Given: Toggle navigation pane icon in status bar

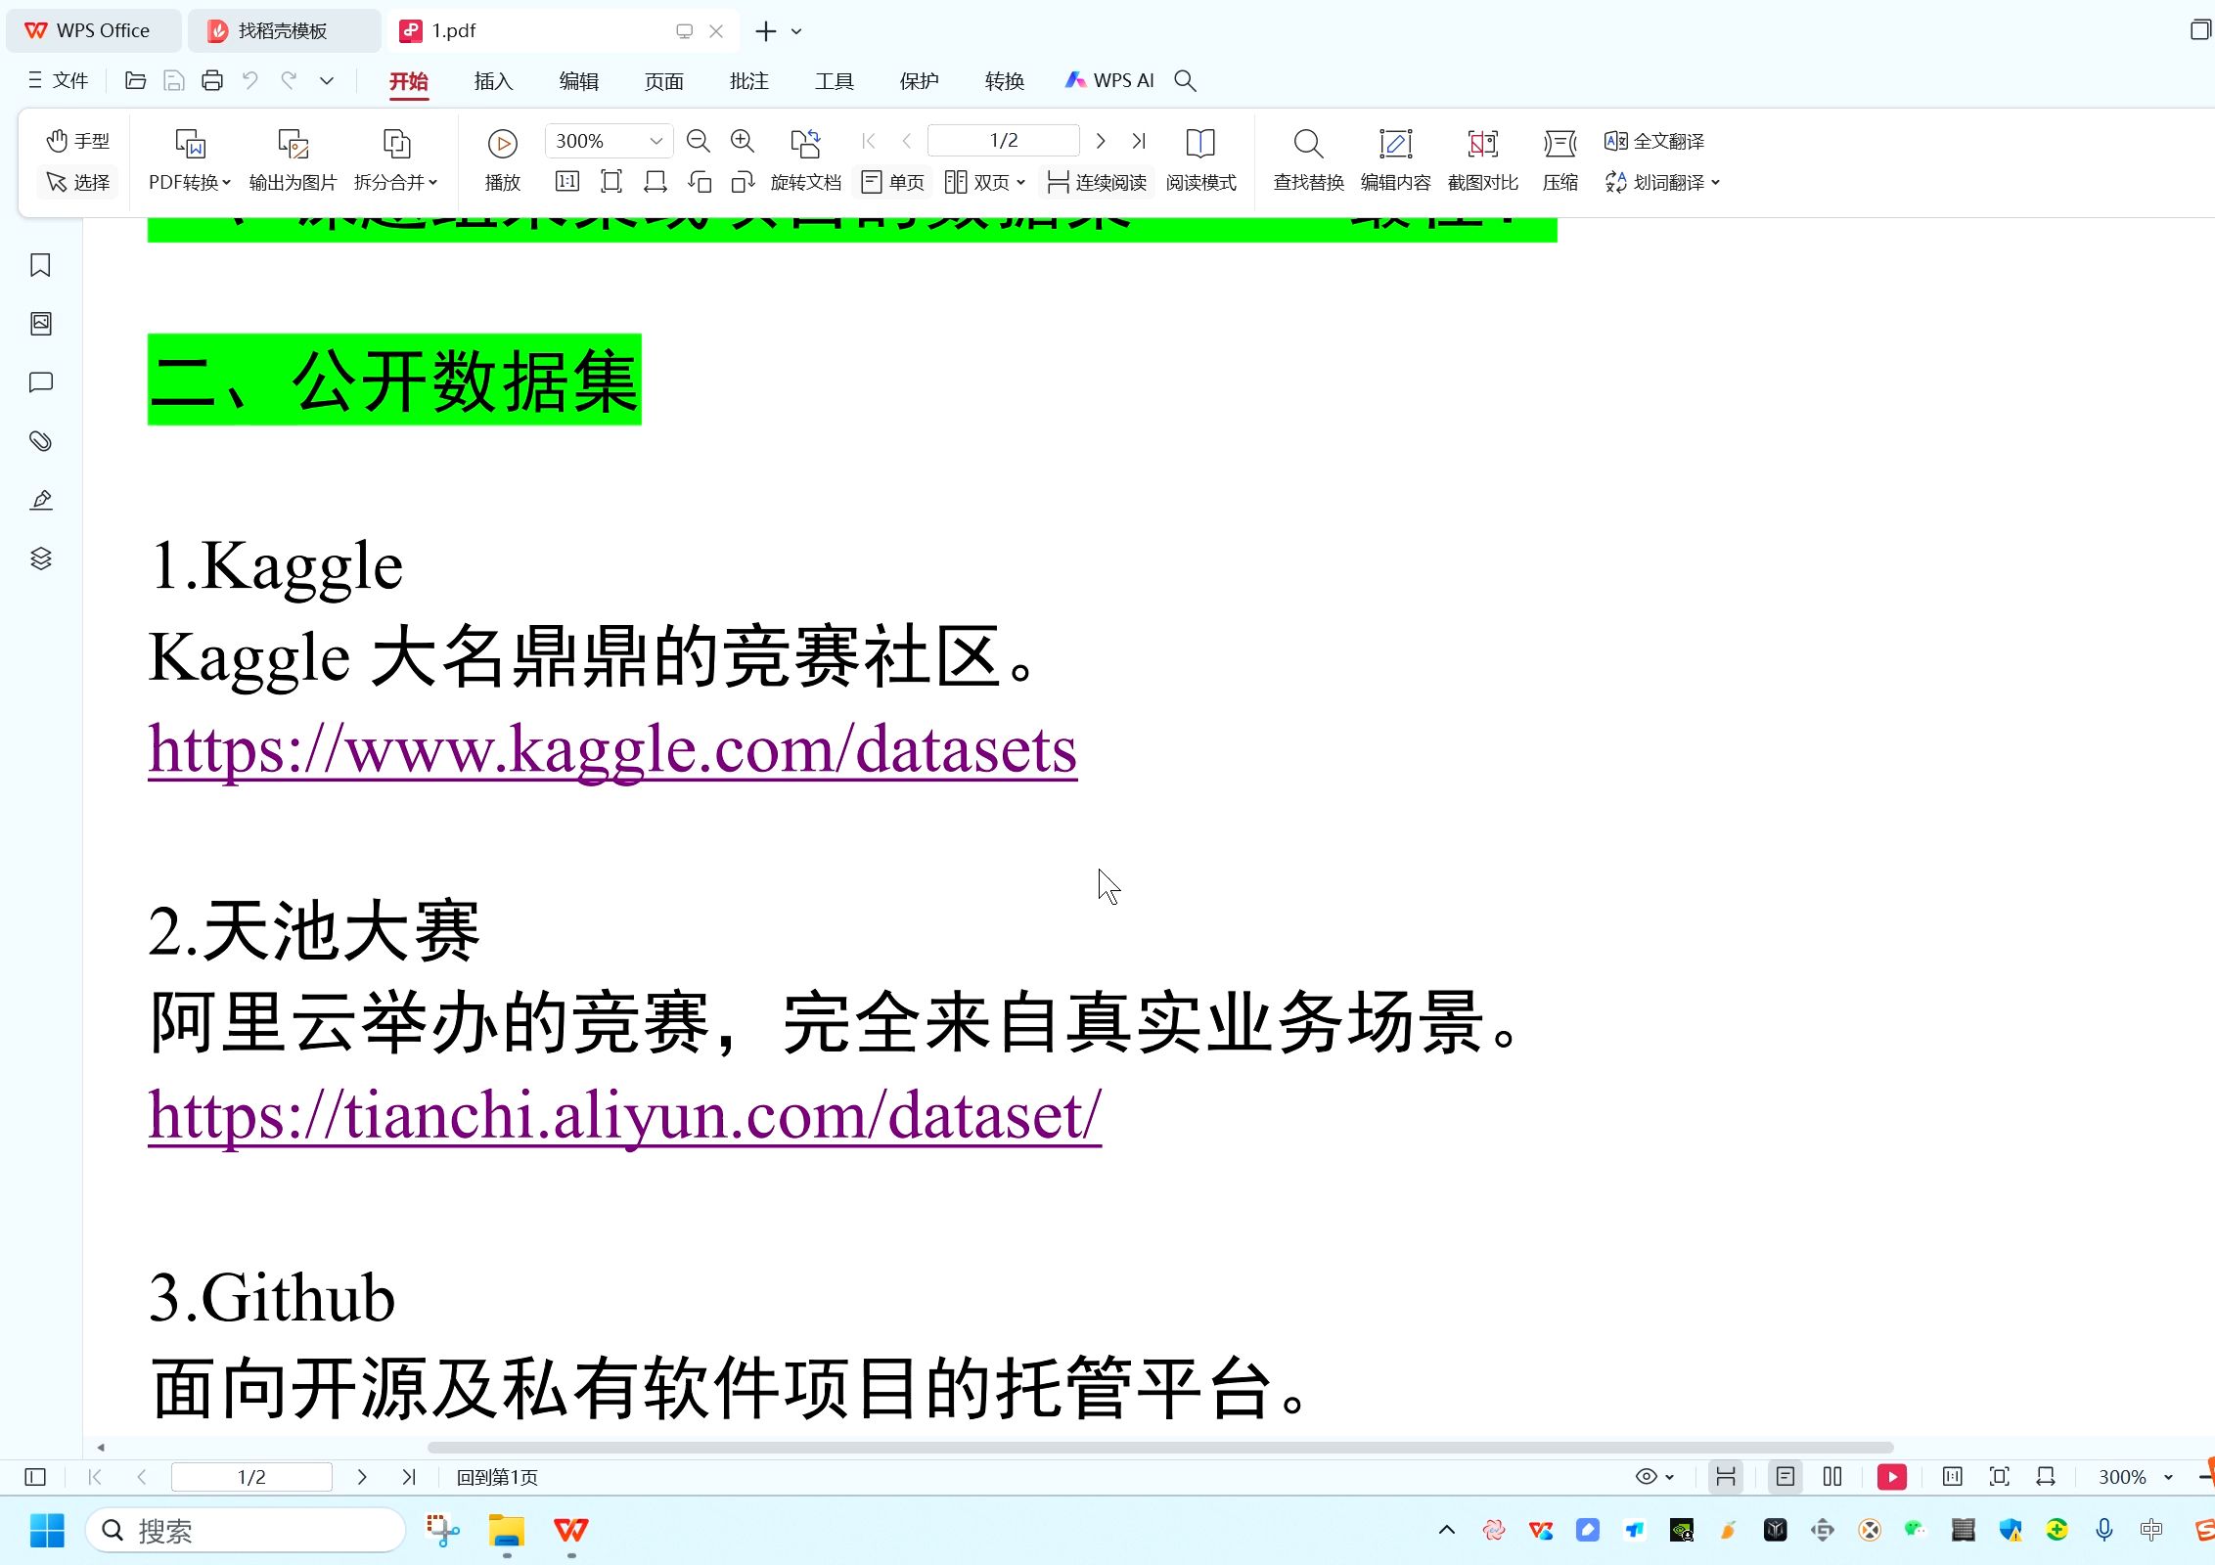Looking at the screenshot, I should click(35, 1477).
